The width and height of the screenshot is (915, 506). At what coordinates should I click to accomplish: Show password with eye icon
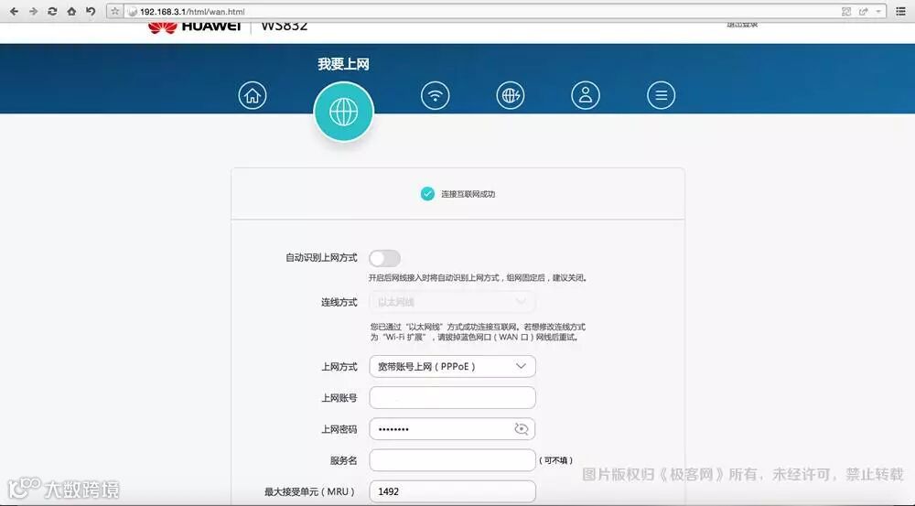[x=522, y=429]
